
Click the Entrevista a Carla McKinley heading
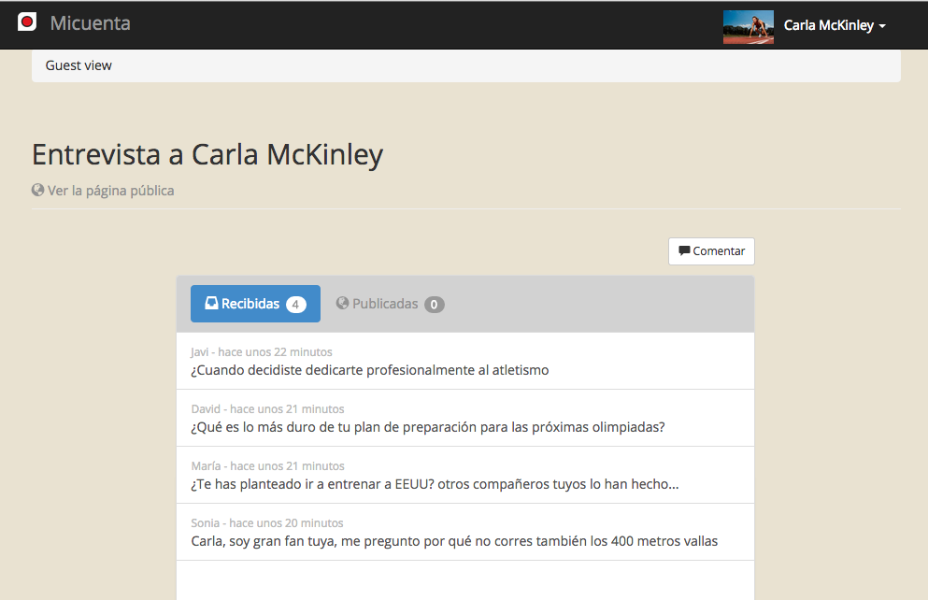pos(207,155)
